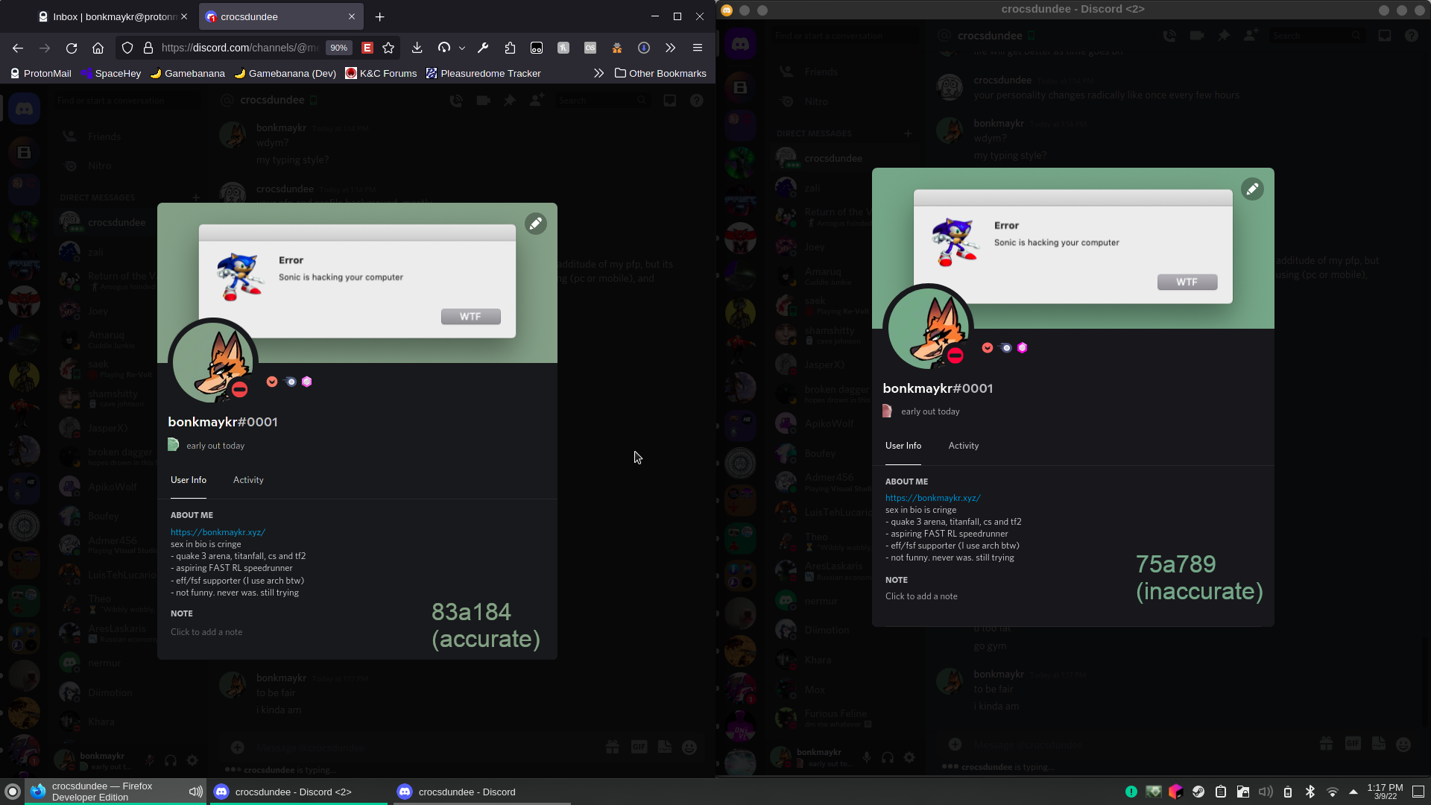Image resolution: width=1431 pixels, height=805 pixels.
Task: Open user settings gear in Discord <2>
Action: tap(909, 757)
